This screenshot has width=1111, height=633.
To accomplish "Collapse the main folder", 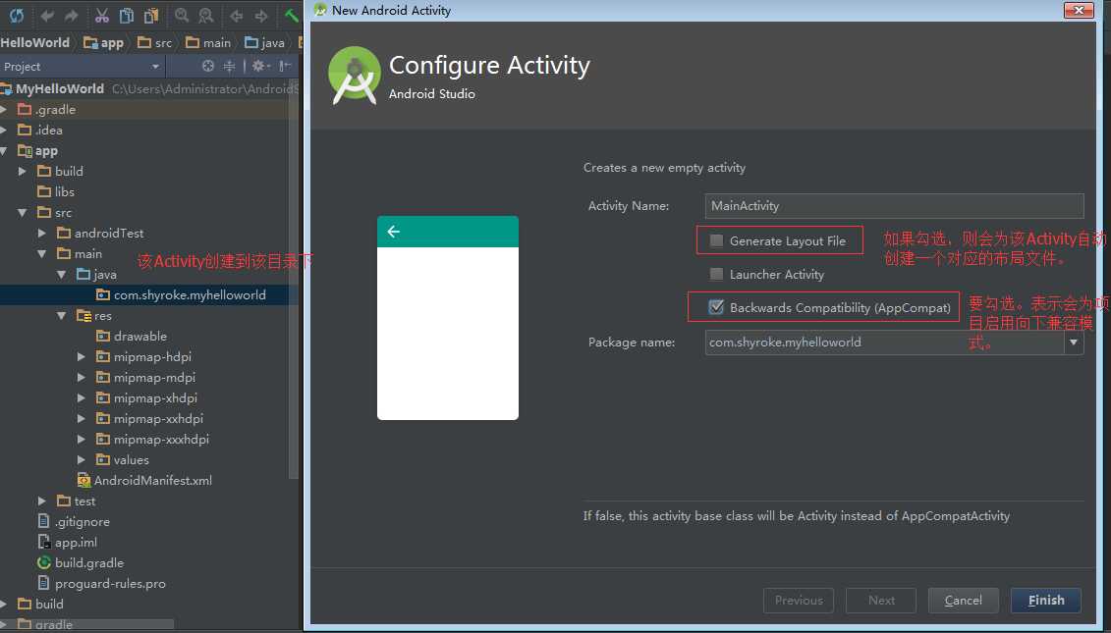I will coord(42,253).
